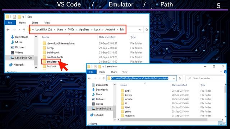
Task: Go back in the Sdk window
Action: [x=8, y=29]
